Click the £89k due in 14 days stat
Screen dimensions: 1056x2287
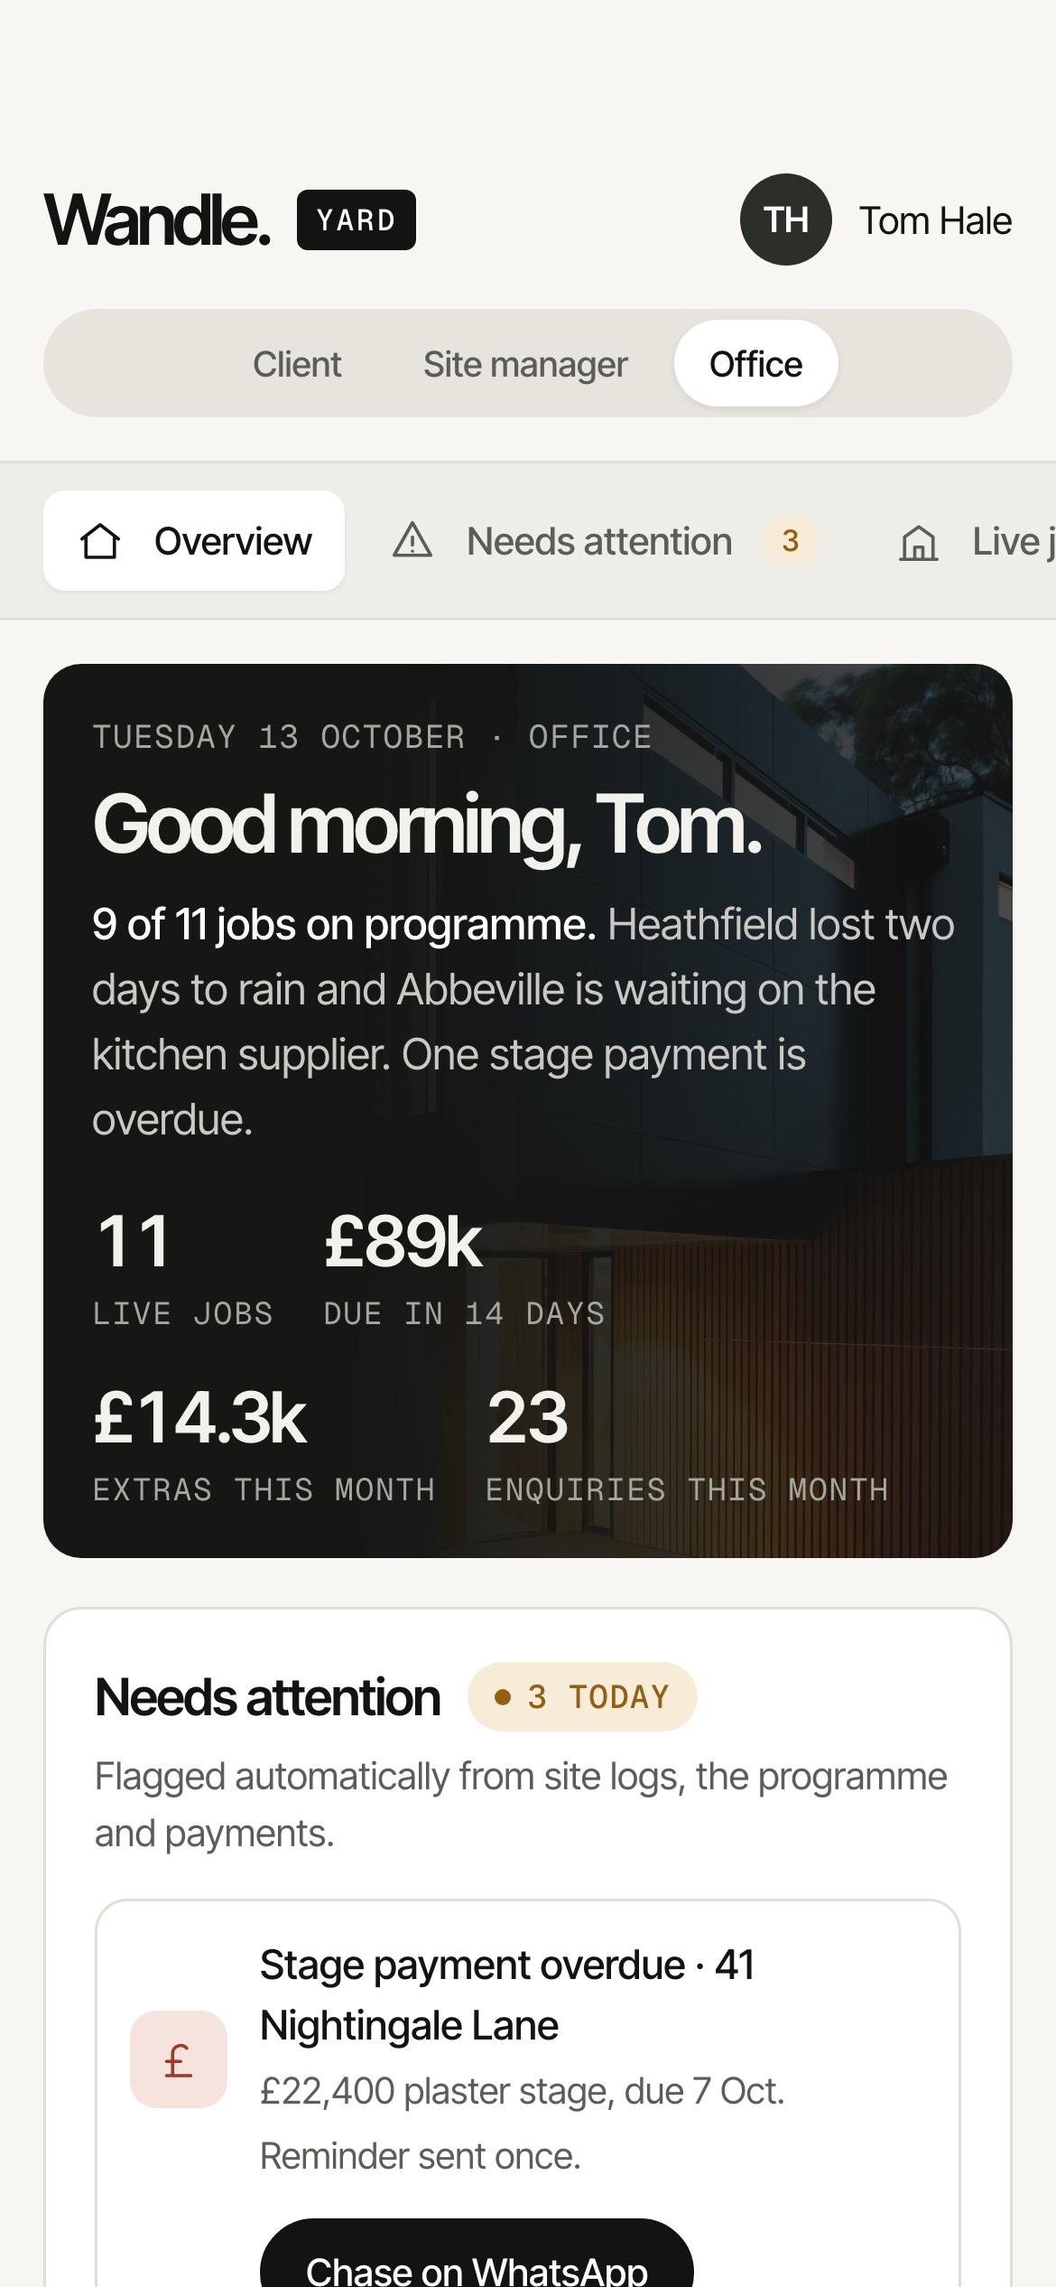465,1268
